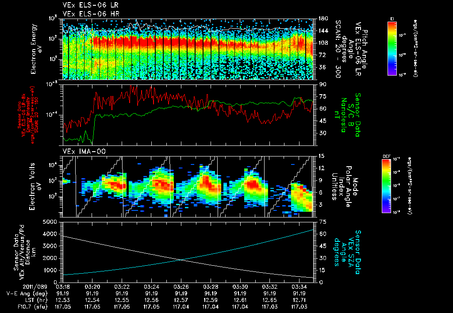
Task: Select the 03:18 time tick label
Action: pyautogui.click(x=63, y=287)
